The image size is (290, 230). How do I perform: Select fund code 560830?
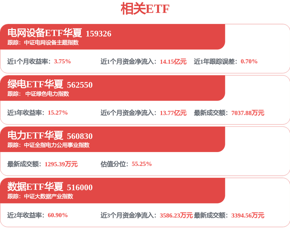(x=80, y=136)
